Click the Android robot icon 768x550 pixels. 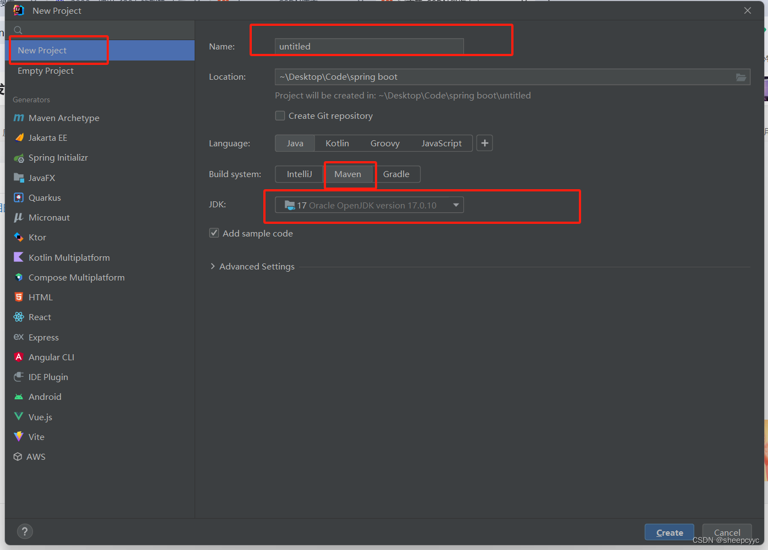[x=19, y=397]
